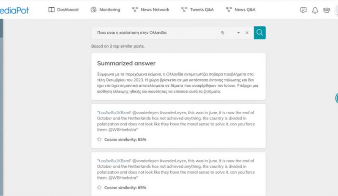Screen dimensions: 338x196
Task: Expand the results count dropdown arrow
Action: click(x=238, y=33)
